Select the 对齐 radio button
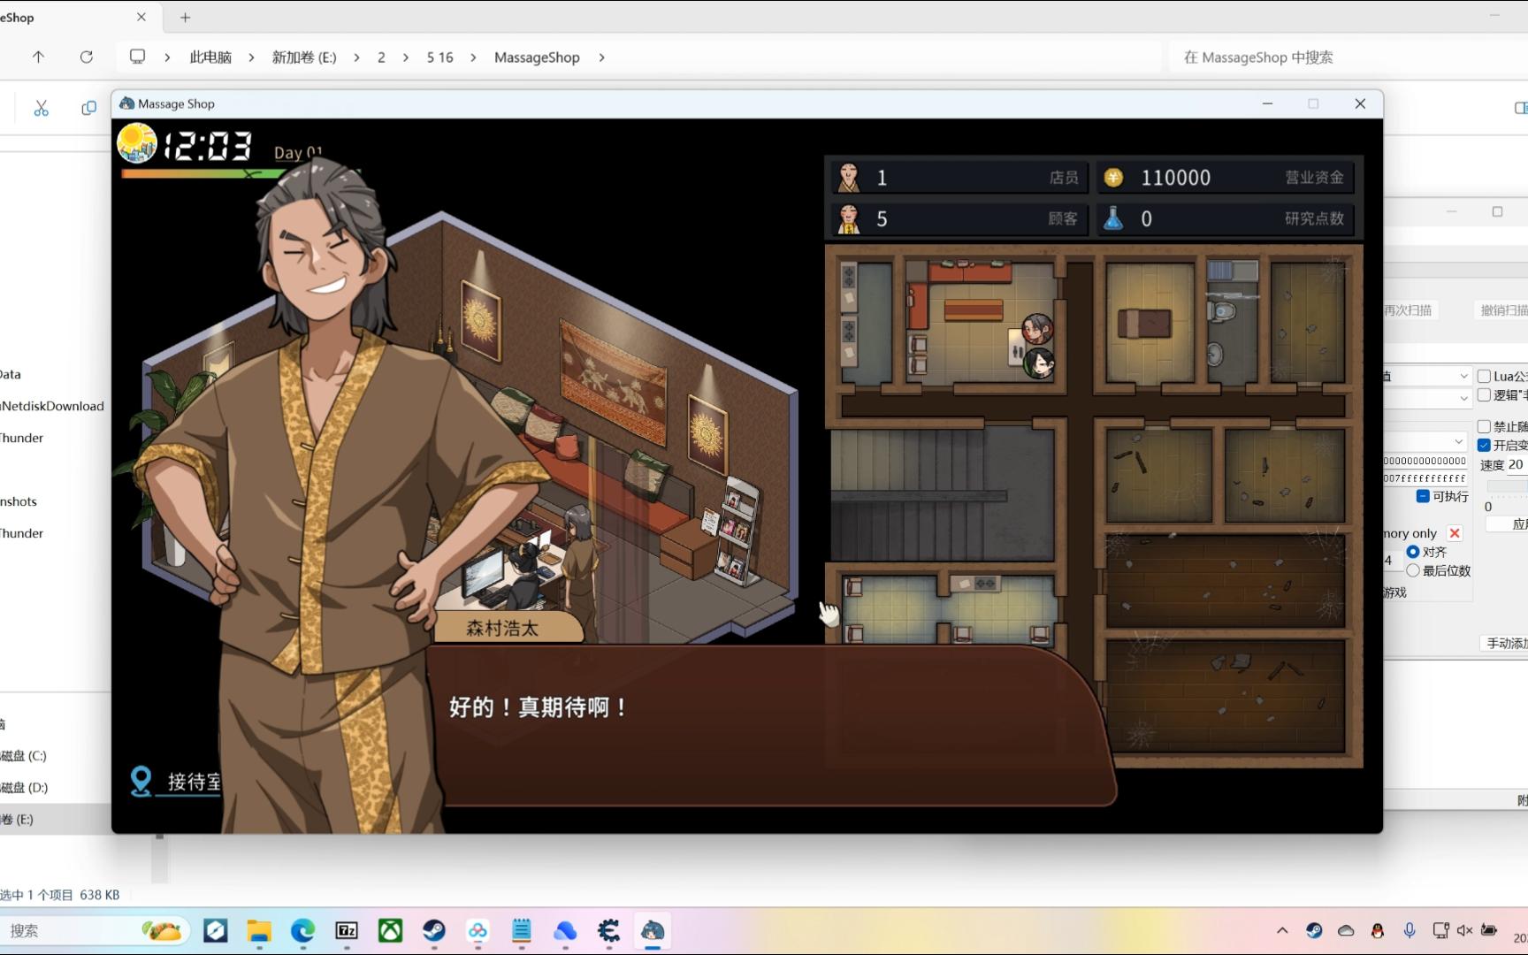 pos(1413,552)
